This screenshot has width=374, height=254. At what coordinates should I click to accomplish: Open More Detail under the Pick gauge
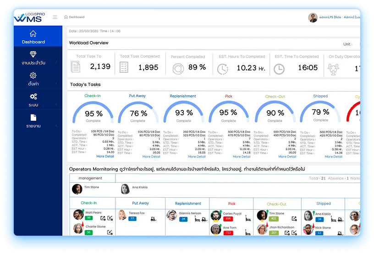point(242,157)
